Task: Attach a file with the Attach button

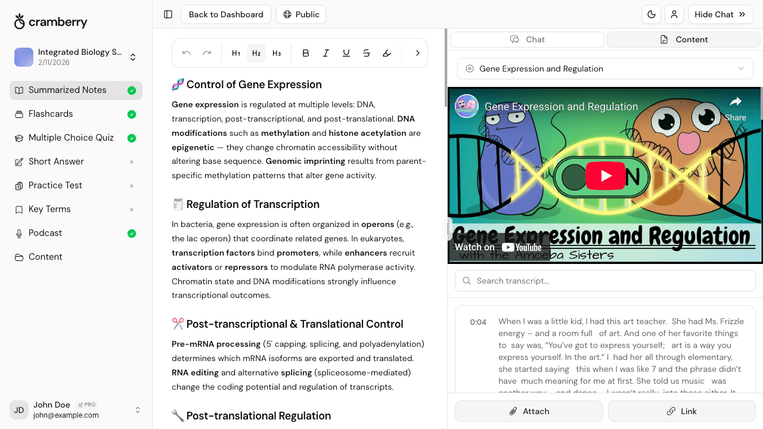Action: click(529, 411)
